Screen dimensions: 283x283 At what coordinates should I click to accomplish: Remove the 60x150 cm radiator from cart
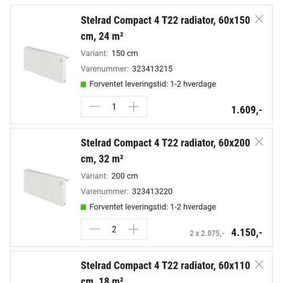259,19
